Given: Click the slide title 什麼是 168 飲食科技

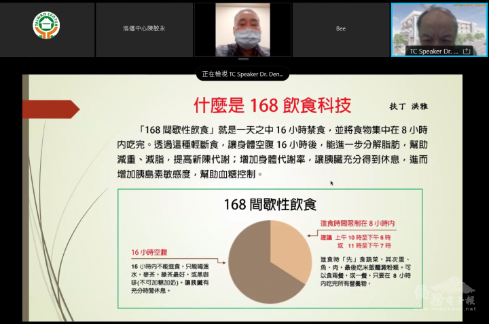Looking at the screenshot, I should tap(272, 105).
